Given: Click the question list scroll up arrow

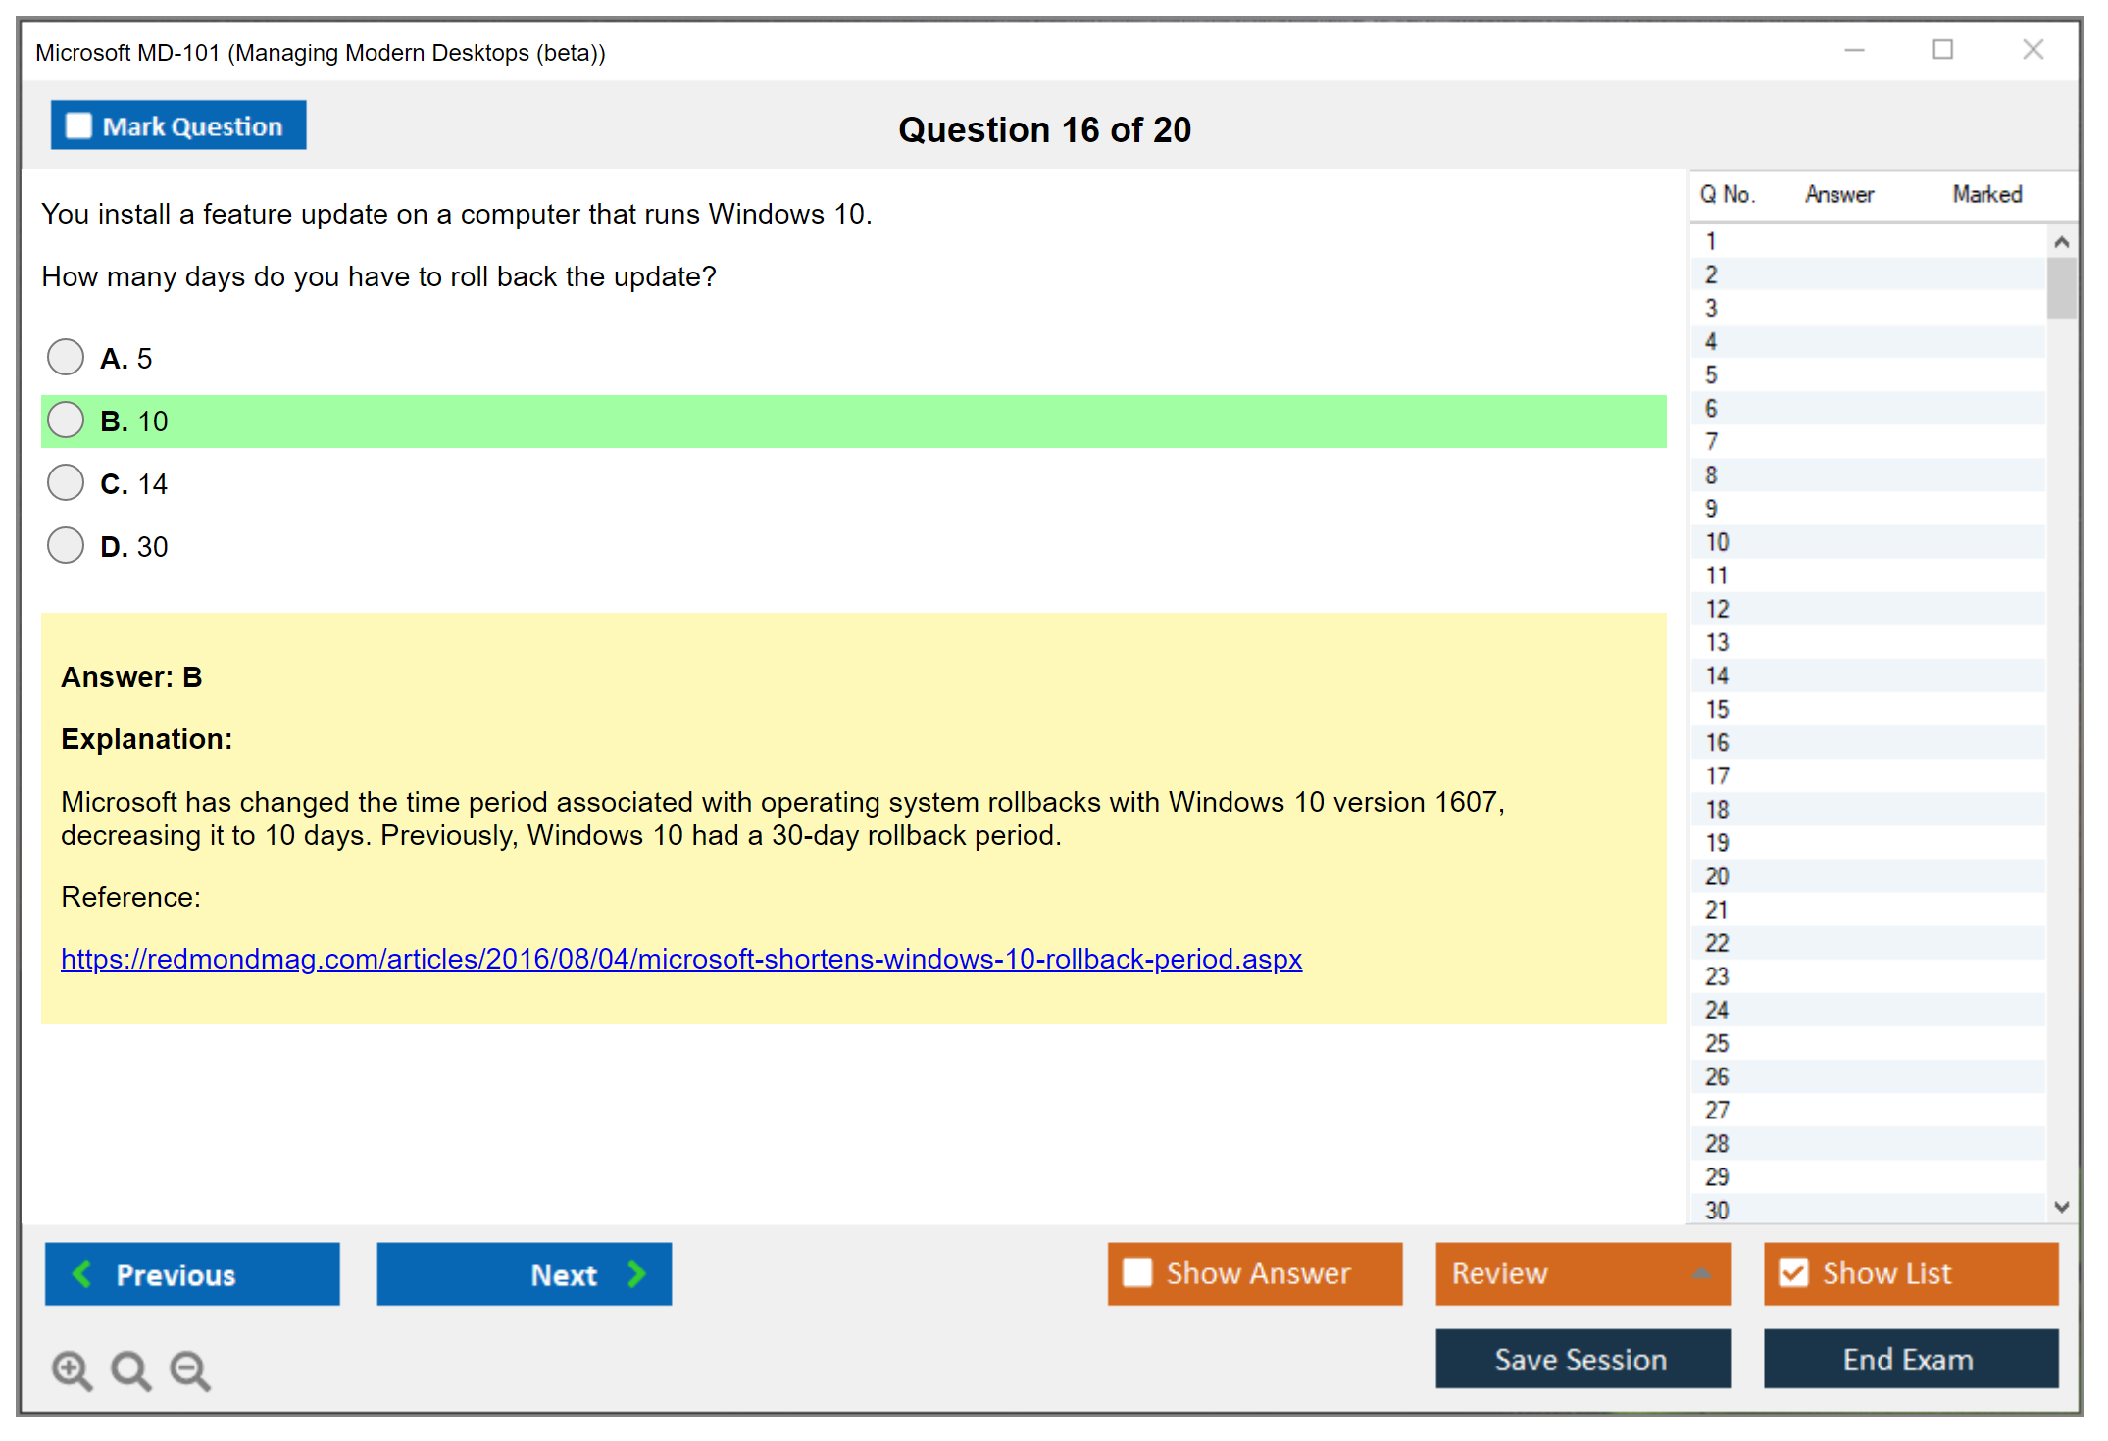Looking at the screenshot, I should 2061,242.
